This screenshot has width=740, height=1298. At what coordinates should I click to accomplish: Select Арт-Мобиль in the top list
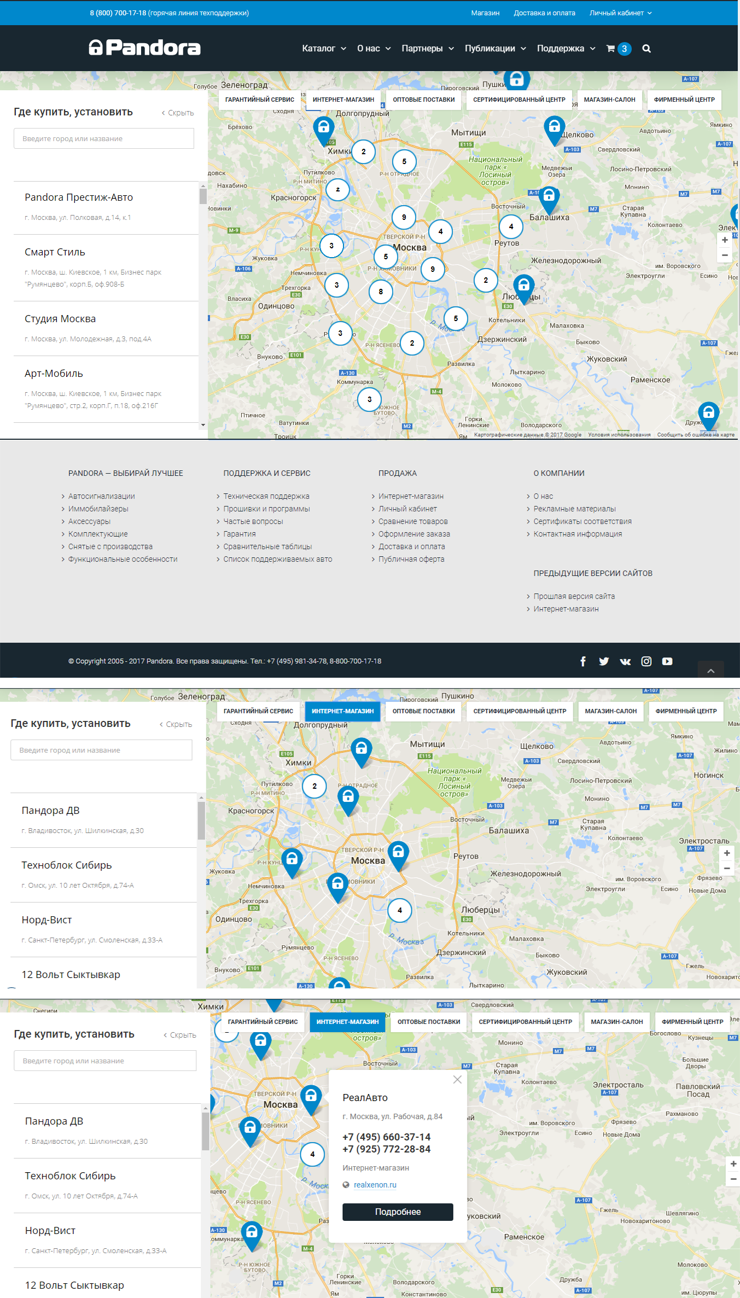coord(106,389)
